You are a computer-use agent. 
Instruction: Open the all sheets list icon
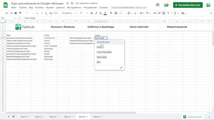pos(13,117)
